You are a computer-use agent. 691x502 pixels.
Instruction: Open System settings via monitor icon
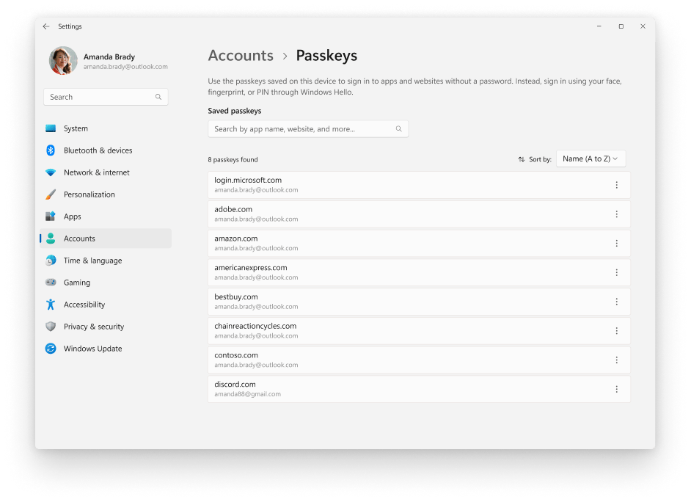click(51, 128)
